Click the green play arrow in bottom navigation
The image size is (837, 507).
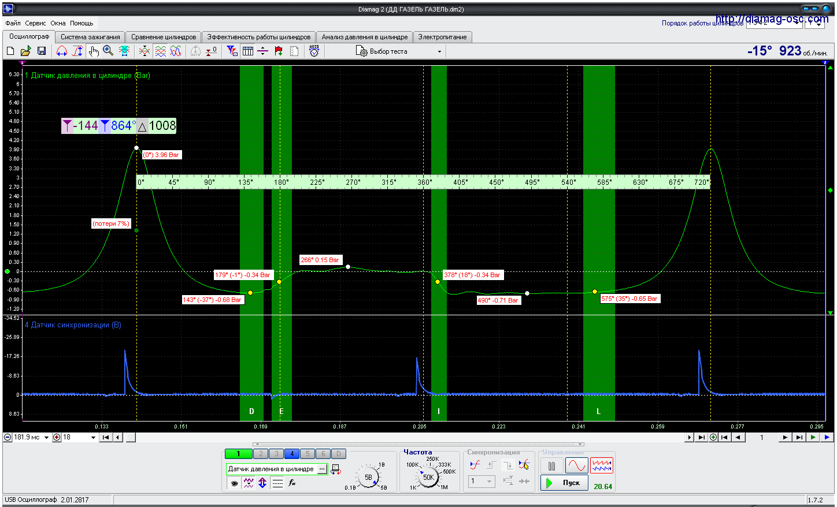[x=813, y=437]
